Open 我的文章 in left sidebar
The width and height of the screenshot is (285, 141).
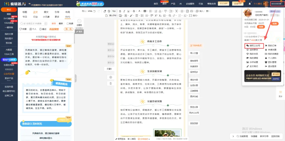[x=9, y=34]
